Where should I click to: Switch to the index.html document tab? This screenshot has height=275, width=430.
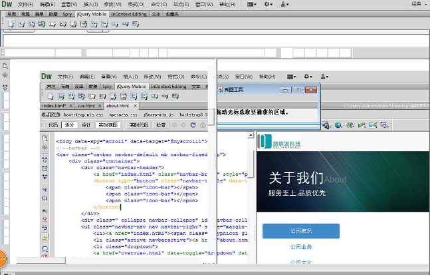click(54, 106)
